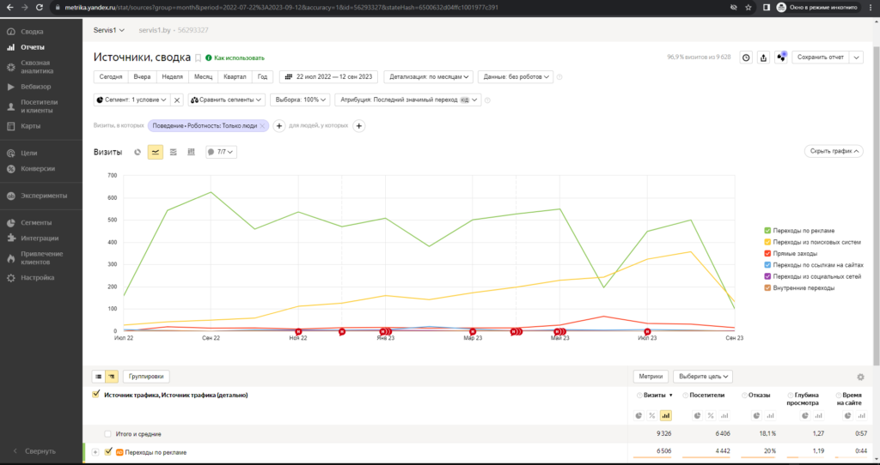
Task: Remove the Роботность: Только люди condition
Action: [x=262, y=126]
